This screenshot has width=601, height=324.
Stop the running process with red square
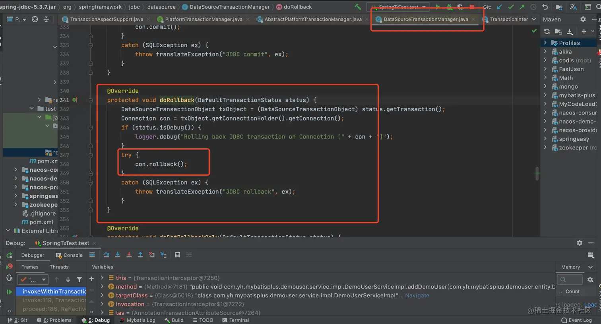click(x=472, y=7)
